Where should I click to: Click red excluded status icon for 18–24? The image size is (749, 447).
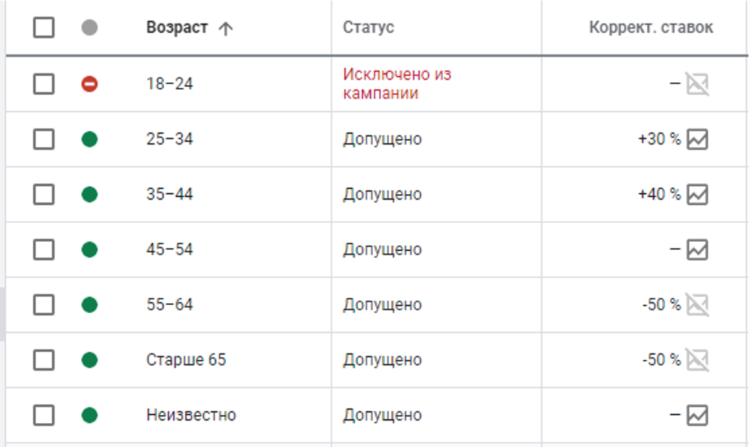(x=89, y=84)
